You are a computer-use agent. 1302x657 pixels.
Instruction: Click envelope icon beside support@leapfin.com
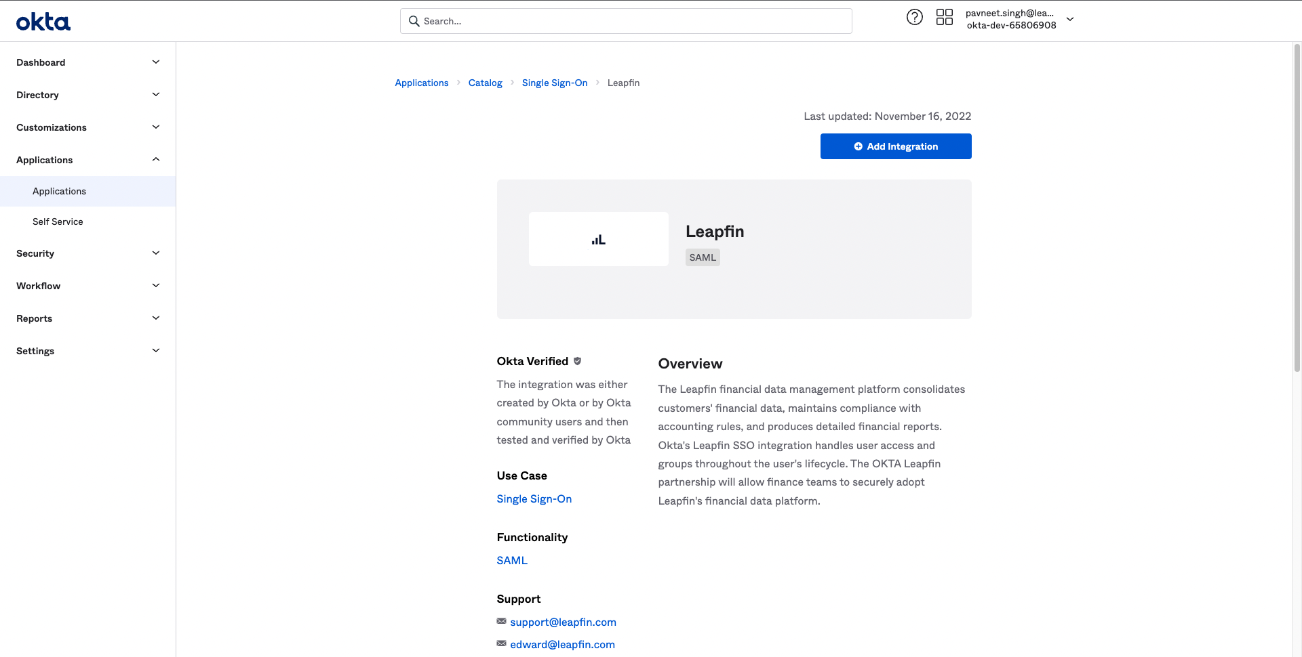[x=501, y=621]
